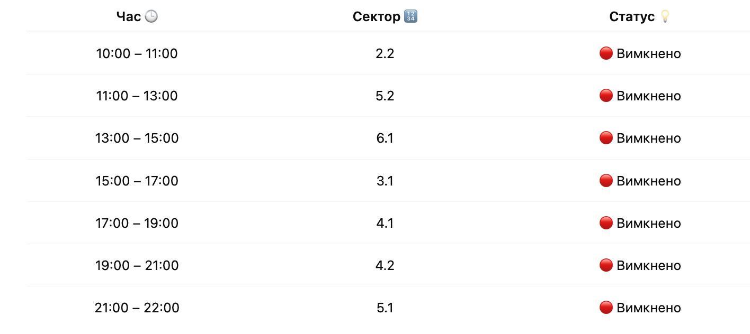
Task: Select the Статус column header text
Action: coord(632,17)
